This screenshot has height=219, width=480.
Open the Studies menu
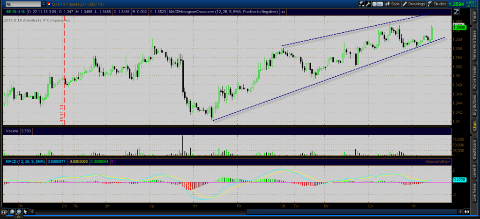tap(437, 4)
